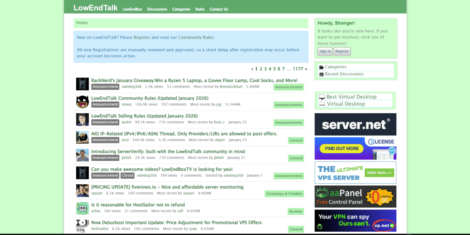Screen dimensions: 470x235
Task: Open Categories in the top navigation
Action: (x=181, y=9)
